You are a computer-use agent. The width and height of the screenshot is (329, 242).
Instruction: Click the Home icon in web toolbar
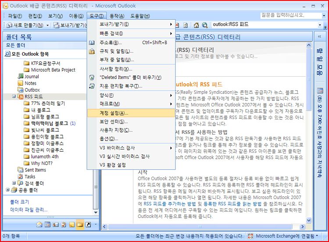[196, 25]
